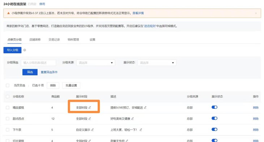Viewport: 264px width, 142px height.
Task: Click the 精品蛋糕 group name
Action: click(18, 107)
